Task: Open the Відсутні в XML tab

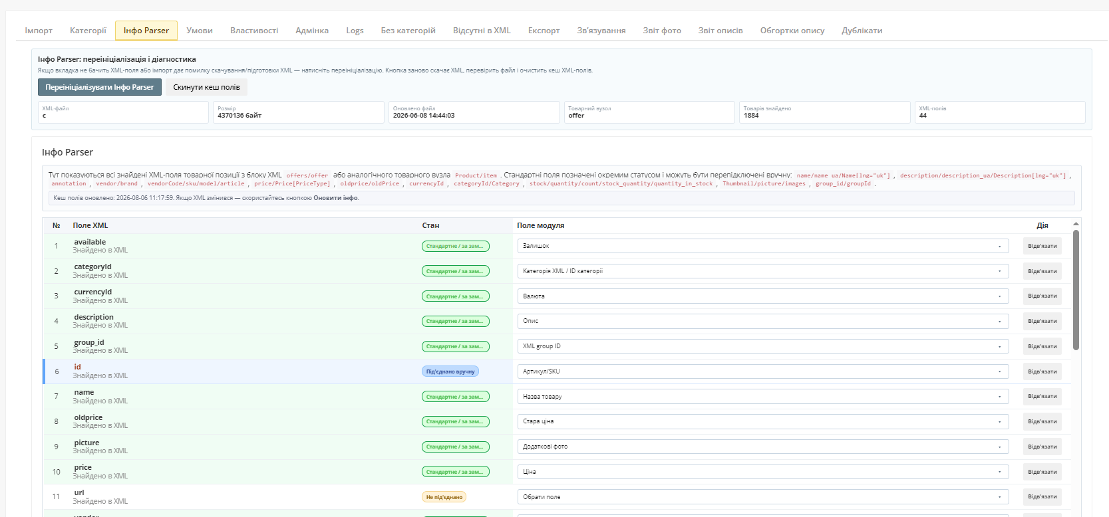Action: click(x=482, y=31)
